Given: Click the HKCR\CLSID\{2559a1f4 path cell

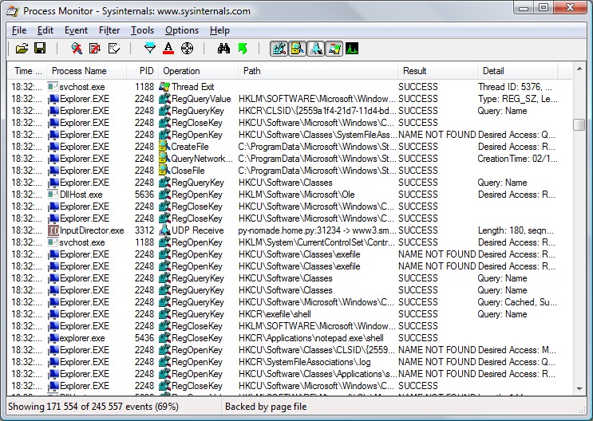Looking at the screenshot, I should 318,111.
